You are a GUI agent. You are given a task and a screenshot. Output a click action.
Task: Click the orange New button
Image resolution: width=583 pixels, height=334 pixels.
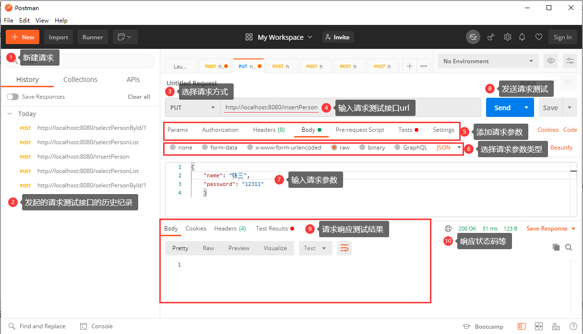23,37
